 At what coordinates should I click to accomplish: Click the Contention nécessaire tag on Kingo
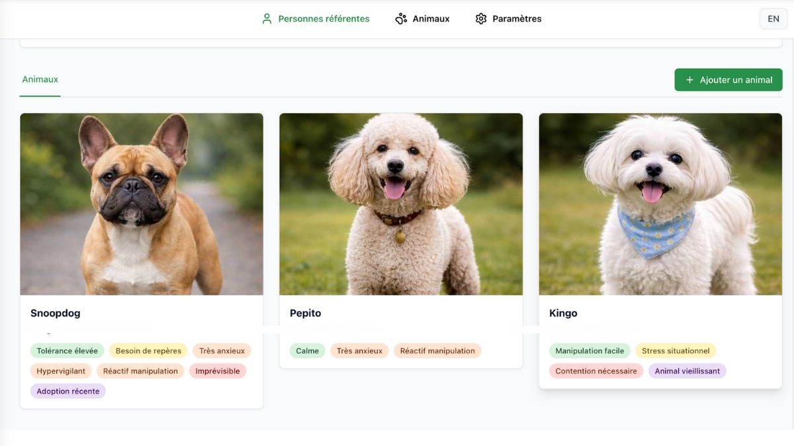595,371
